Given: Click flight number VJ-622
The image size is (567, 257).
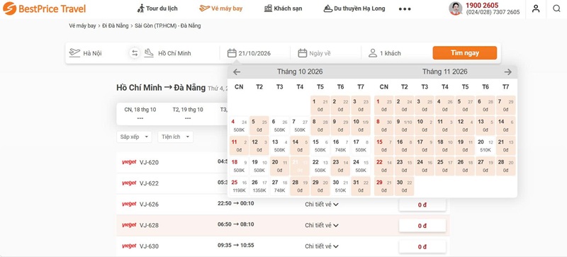Looking at the screenshot, I should [149, 183].
